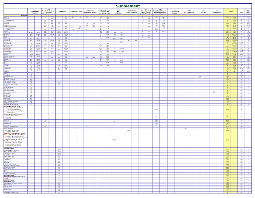The width and height of the screenshot is (255, 198).
Task: Click the "Units" column header
Action: coord(241,12)
